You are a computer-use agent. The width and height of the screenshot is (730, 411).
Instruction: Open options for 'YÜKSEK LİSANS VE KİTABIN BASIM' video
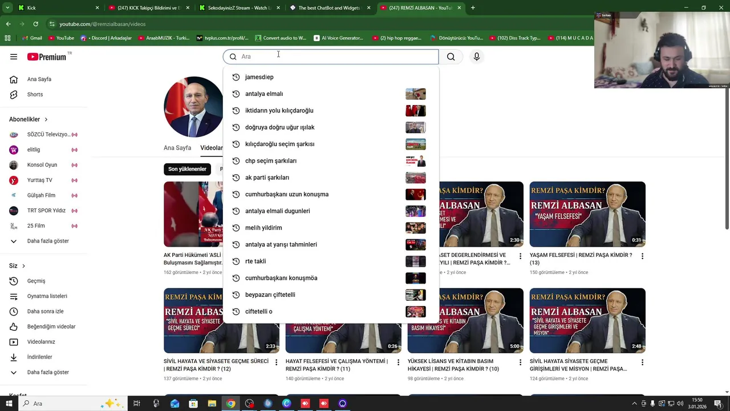point(520,362)
